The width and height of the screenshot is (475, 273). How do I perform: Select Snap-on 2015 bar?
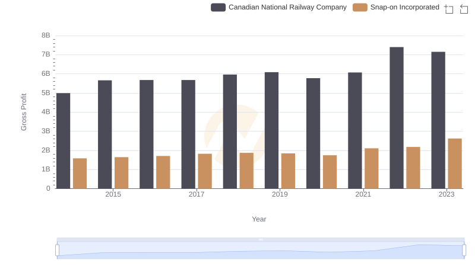pos(122,173)
